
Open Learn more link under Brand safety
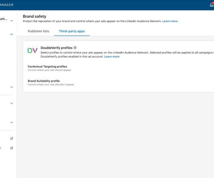coord(170,21)
